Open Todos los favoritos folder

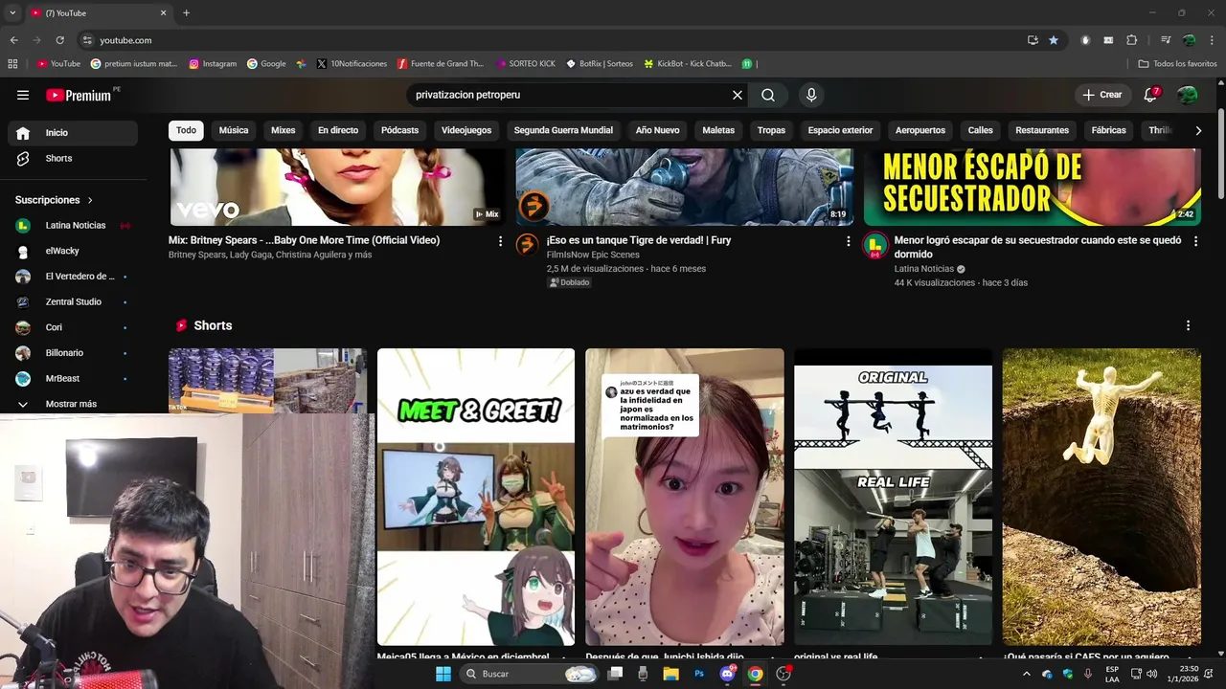1177,64
